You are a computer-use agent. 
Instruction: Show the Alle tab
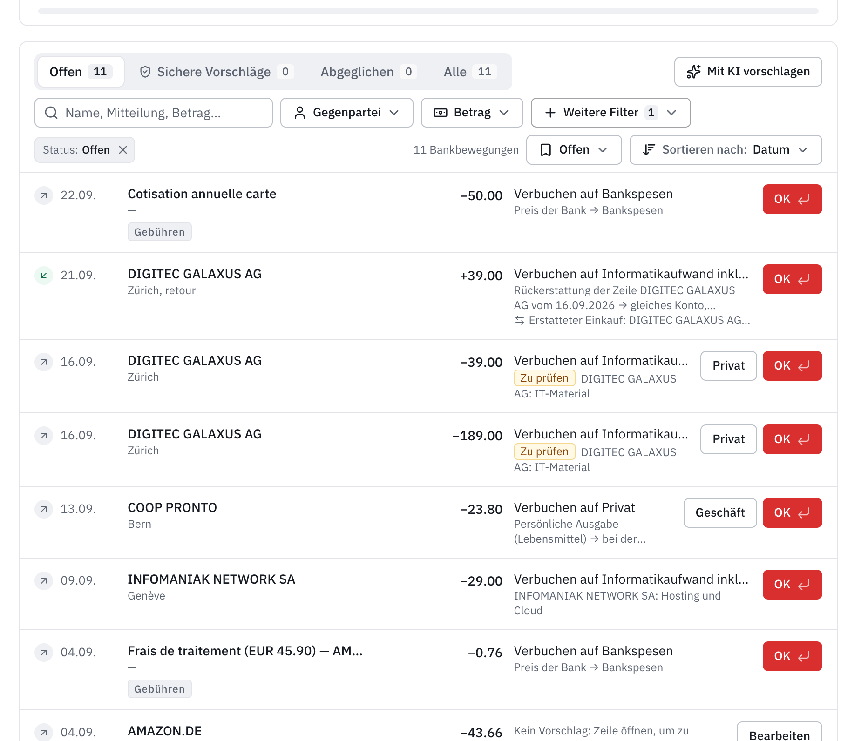coord(470,72)
